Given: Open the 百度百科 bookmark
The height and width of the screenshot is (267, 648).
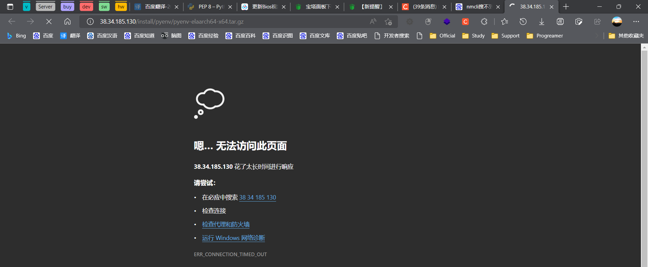Looking at the screenshot, I should click(241, 36).
